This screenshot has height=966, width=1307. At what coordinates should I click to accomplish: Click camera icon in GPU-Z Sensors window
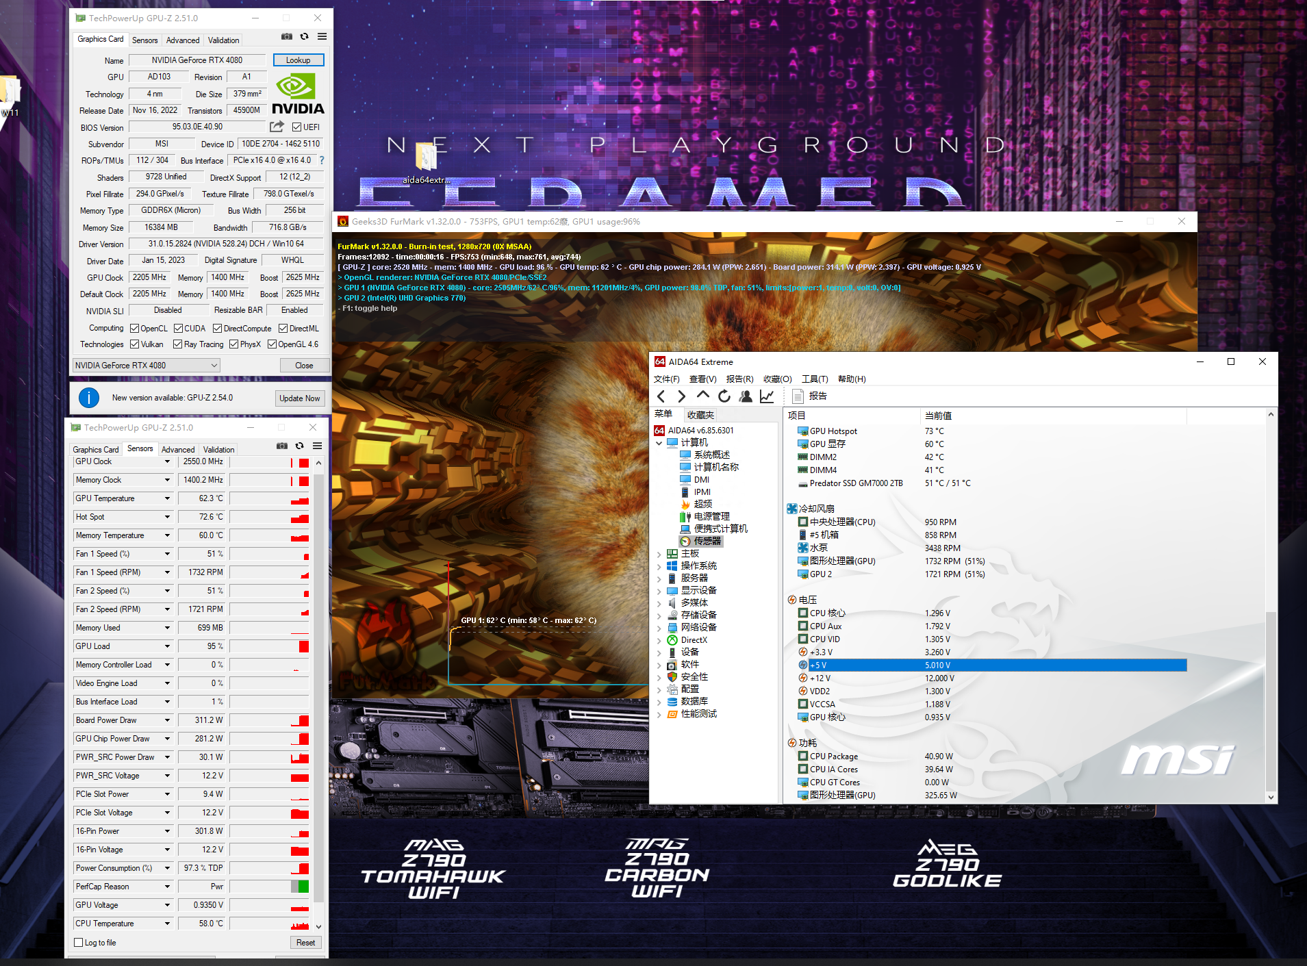pos(282,446)
